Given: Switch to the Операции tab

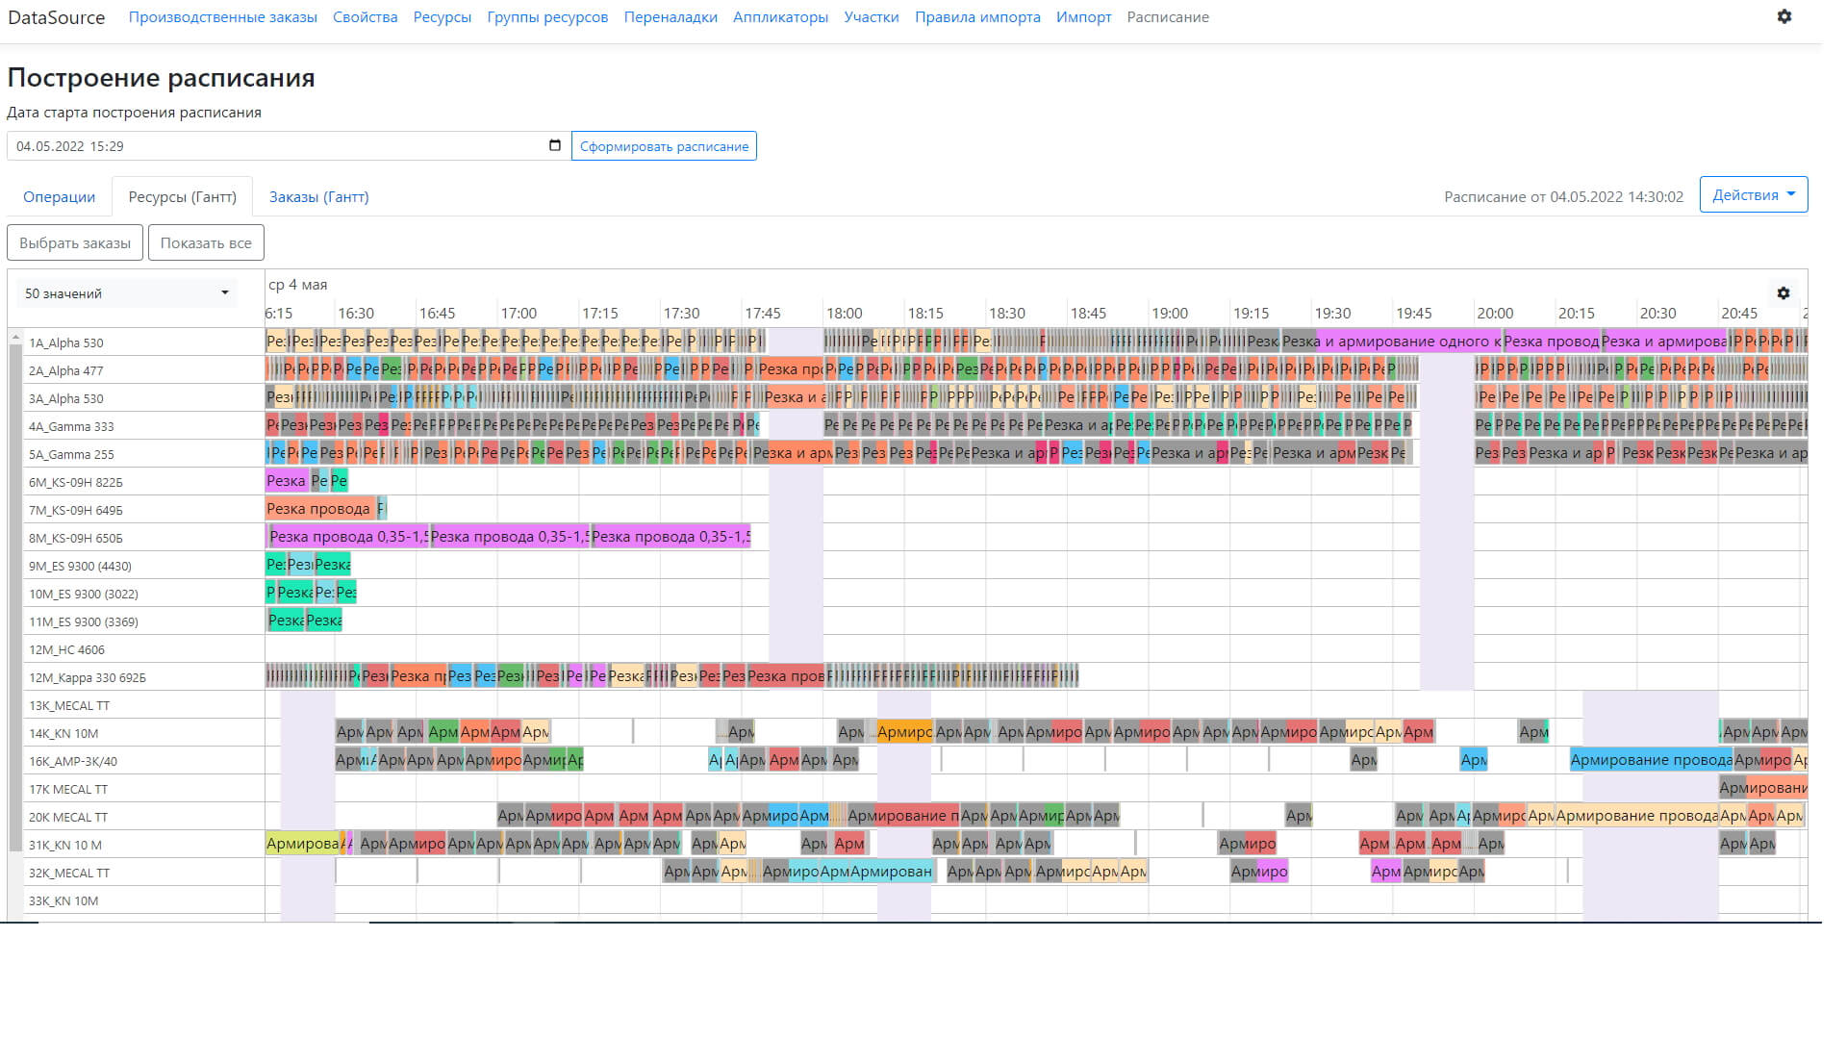Looking at the screenshot, I should 59,196.
